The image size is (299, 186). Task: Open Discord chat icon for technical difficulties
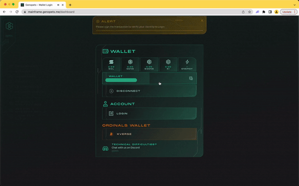pos(105,148)
